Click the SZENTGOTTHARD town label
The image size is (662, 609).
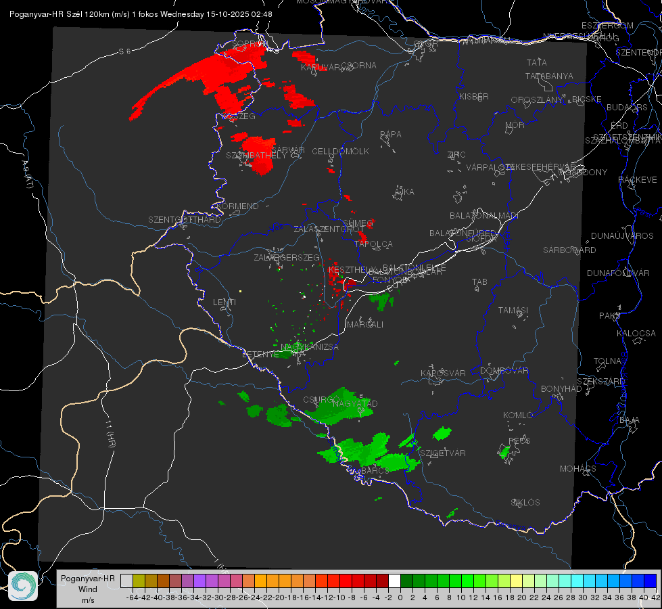click(185, 220)
